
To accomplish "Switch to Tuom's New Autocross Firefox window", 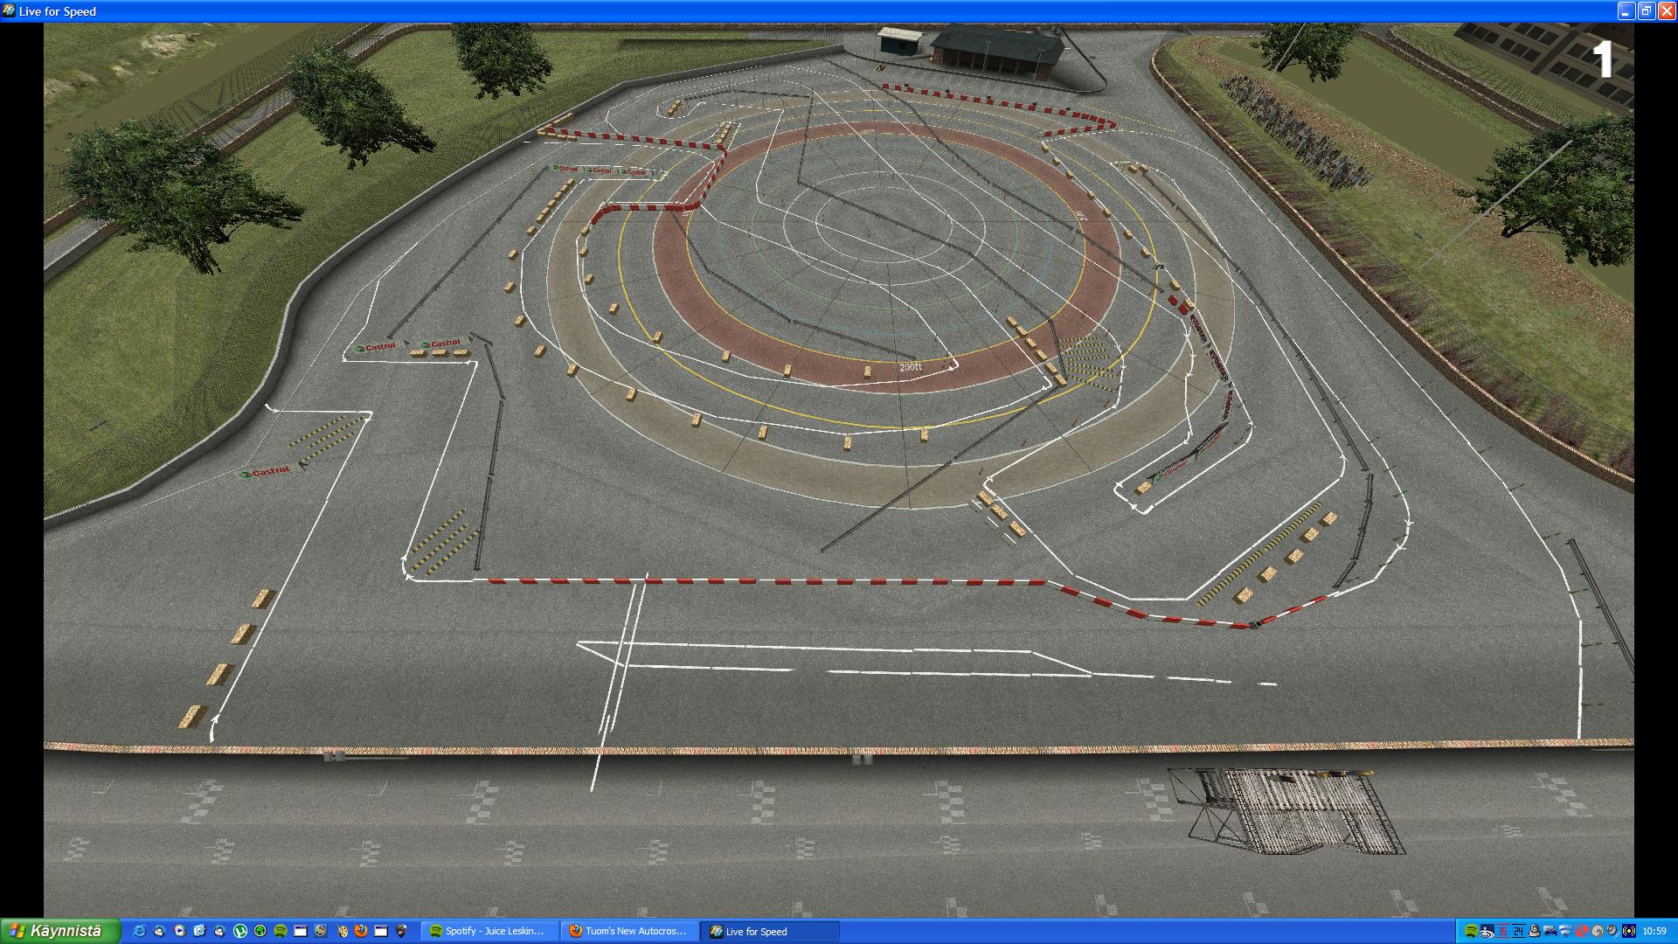I will click(x=629, y=931).
